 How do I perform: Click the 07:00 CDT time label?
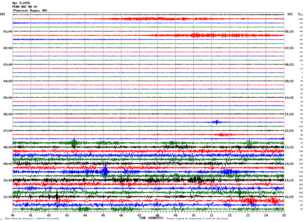(x=8, y=131)
